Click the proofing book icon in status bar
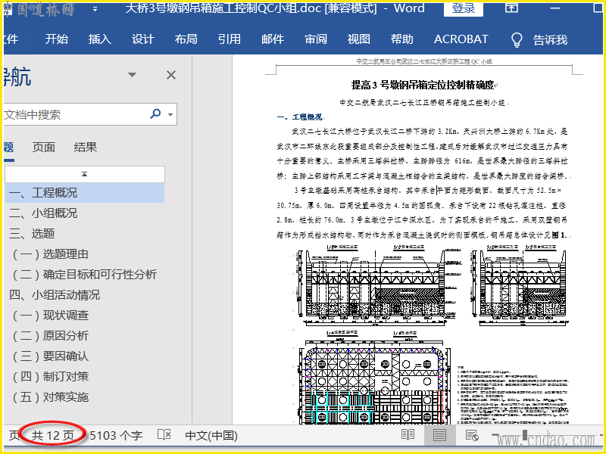Viewport: 606px width, 454px height. coord(164,435)
